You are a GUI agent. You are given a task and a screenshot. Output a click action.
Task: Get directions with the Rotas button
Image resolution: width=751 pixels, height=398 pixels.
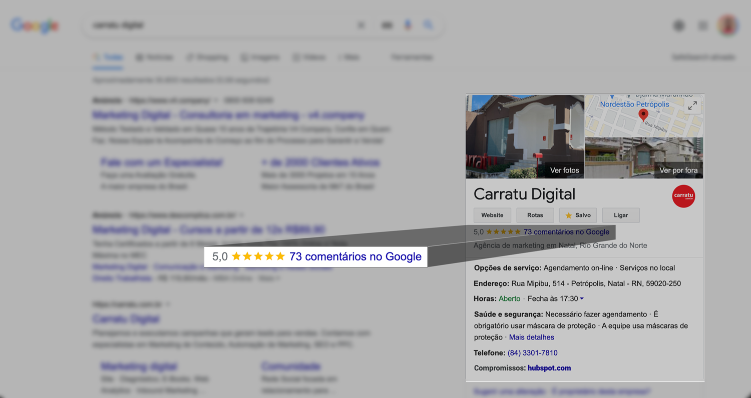tap(535, 215)
